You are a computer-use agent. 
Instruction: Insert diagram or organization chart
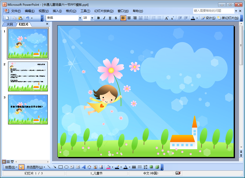coord(89,167)
